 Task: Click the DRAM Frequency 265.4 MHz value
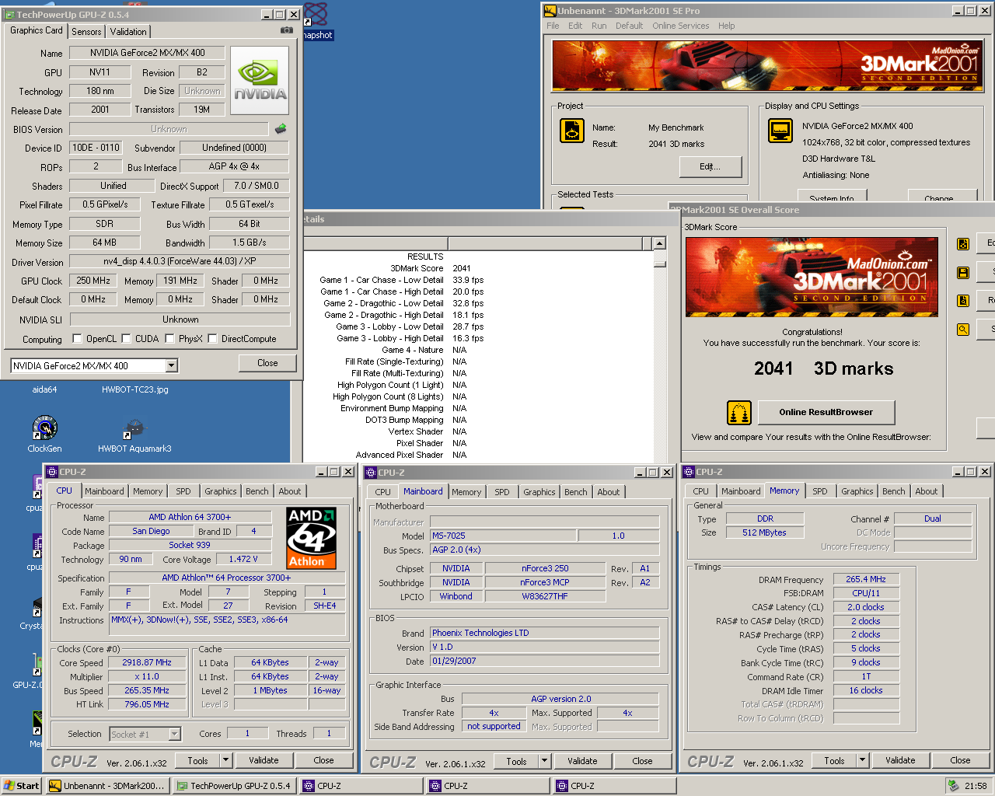pos(866,579)
